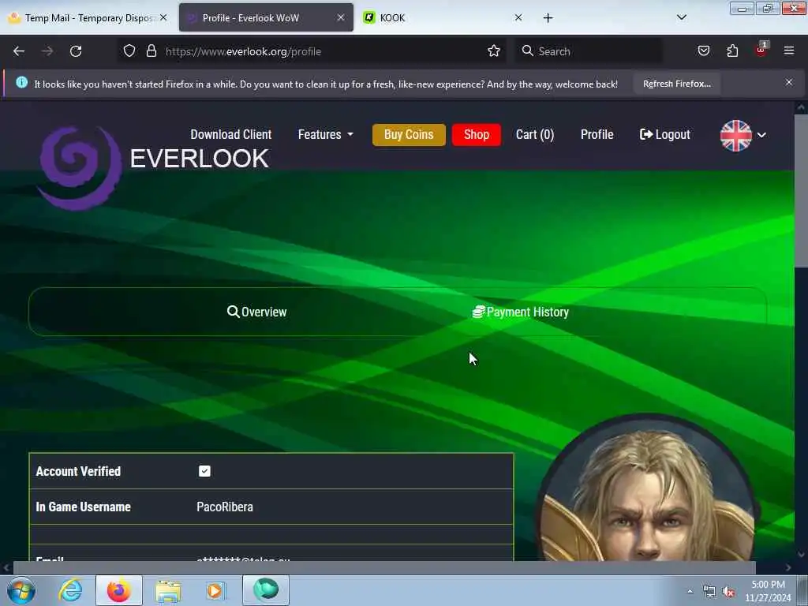Click the Refresh Firefox button
Screen dimensions: 808x606
pyautogui.click(x=676, y=84)
